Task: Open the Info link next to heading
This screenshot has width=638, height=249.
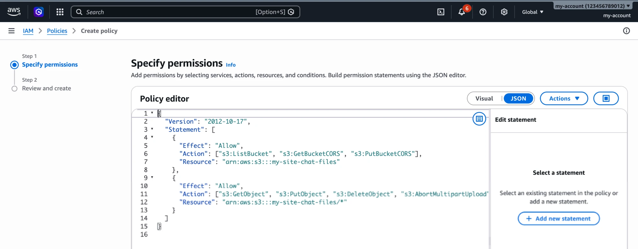Action: point(231,65)
